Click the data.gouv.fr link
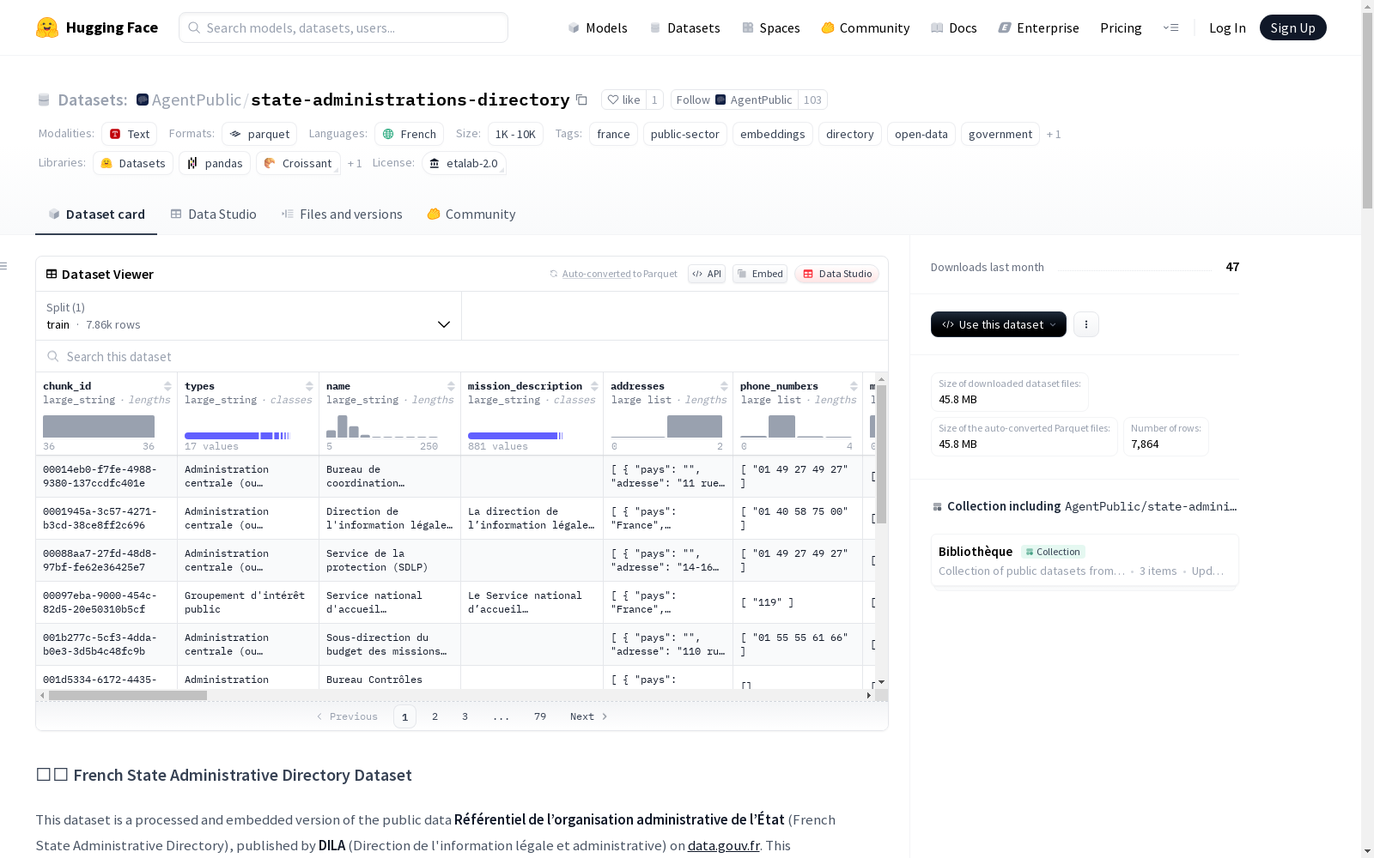 point(724,845)
